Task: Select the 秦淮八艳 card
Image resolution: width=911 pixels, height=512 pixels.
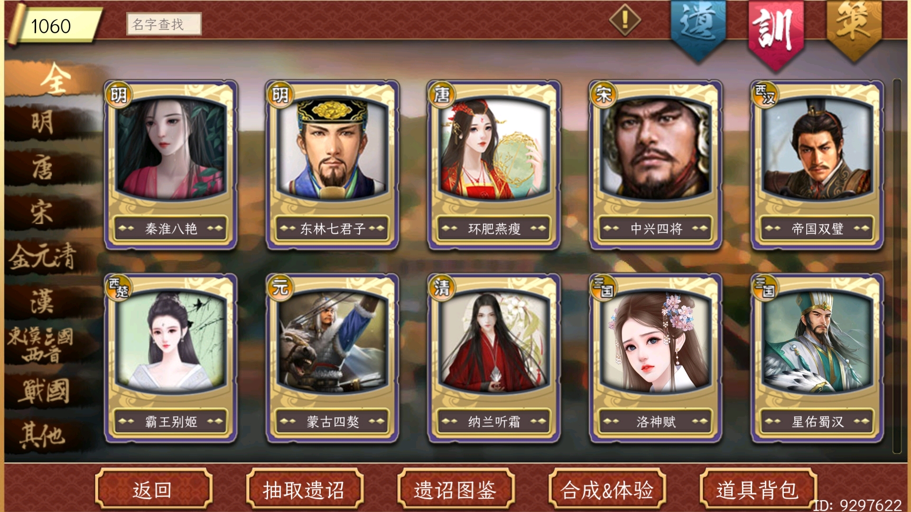Action: point(171,165)
